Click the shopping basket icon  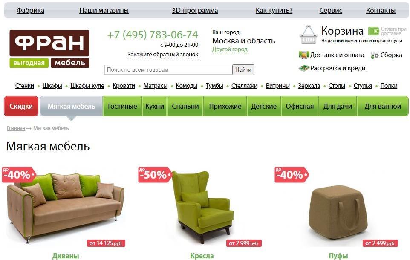click(x=309, y=35)
